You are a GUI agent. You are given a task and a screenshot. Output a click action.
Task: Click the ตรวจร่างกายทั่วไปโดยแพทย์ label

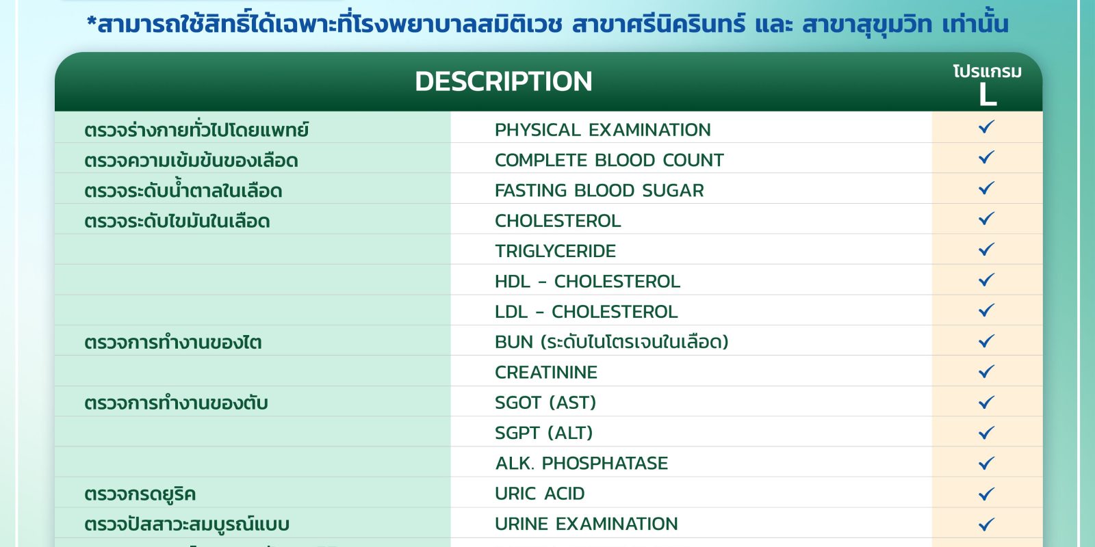[196, 130]
